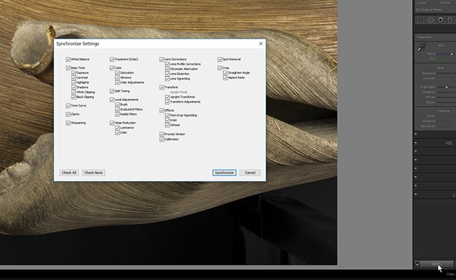Uncheck the Sharpening checkbox
Screen dimensions: 456x280
[68, 123]
